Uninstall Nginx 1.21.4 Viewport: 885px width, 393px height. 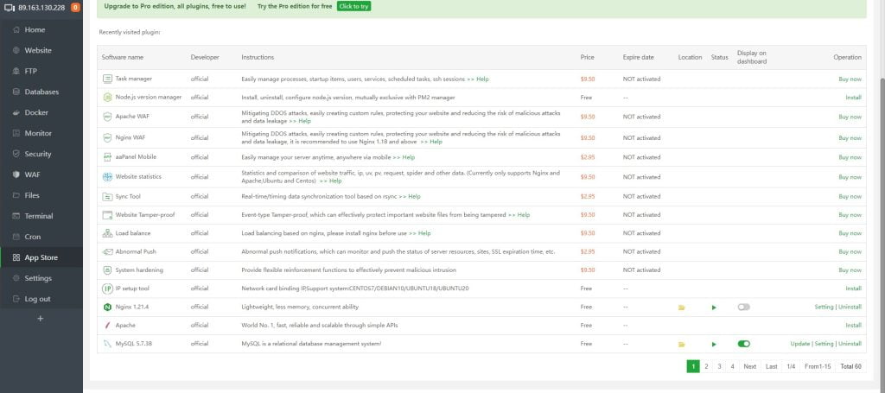850,307
